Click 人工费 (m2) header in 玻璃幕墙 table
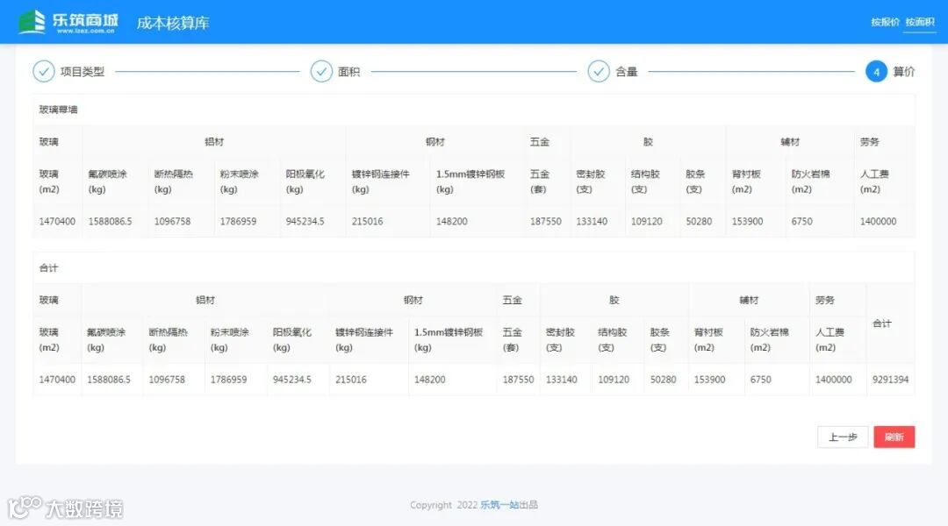Screen dimensions: 948x526 tap(874, 181)
